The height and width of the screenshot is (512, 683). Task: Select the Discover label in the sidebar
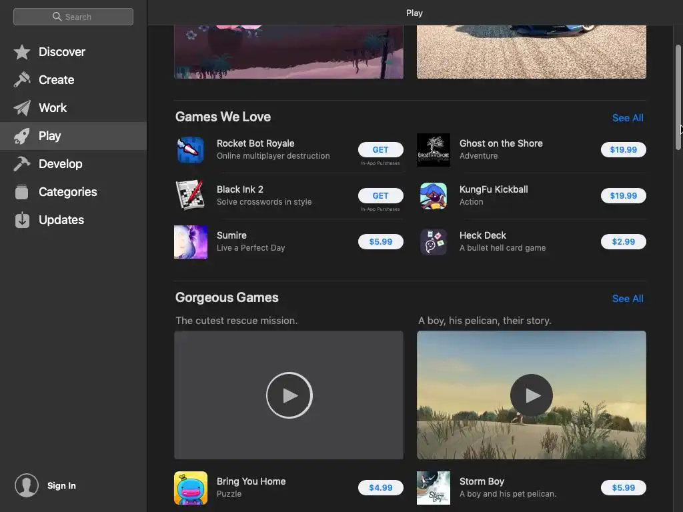(x=62, y=52)
